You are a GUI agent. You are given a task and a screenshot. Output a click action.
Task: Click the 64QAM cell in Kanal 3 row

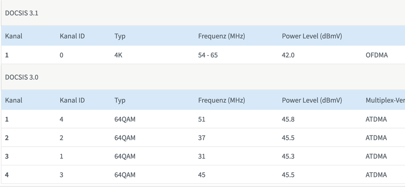[125, 156]
